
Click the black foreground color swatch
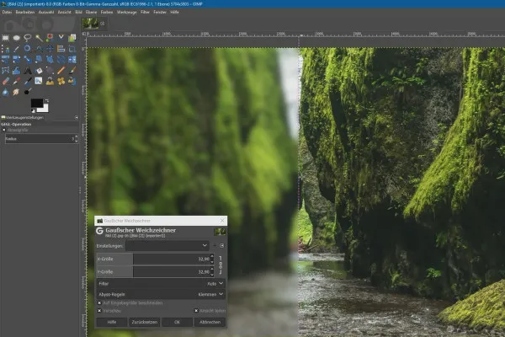pos(36,103)
